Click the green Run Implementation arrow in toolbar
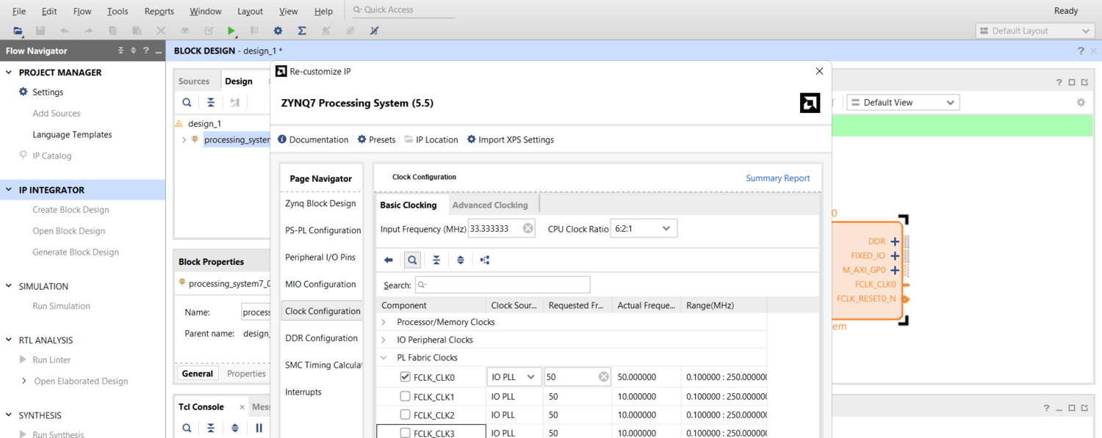This screenshot has width=1102, height=438. pos(231,31)
